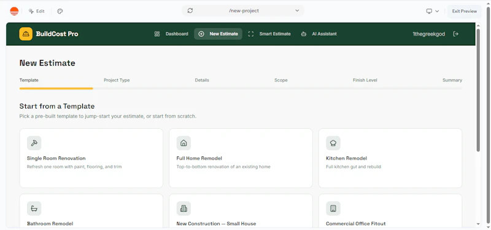Click the Kitchen Remodel chef hat icon
The height and width of the screenshot is (230, 491).
[x=333, y=143]
